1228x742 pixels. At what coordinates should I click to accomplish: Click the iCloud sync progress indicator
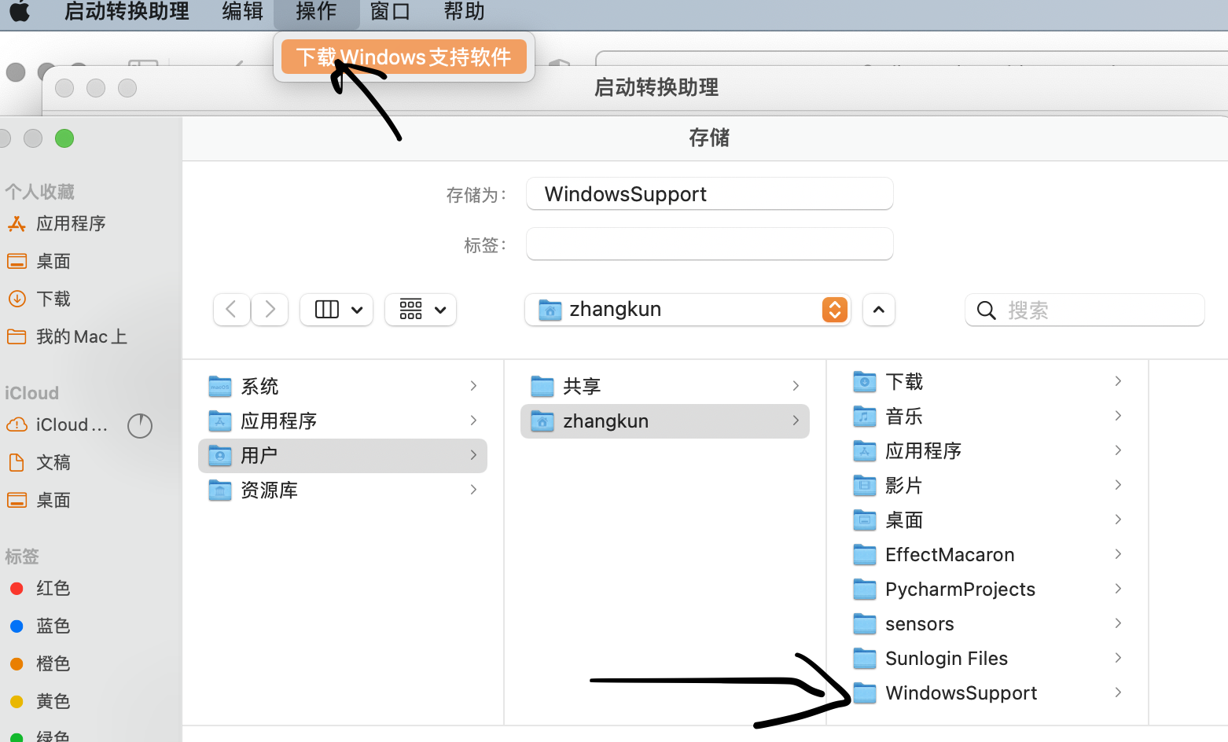pyautogui.click(x=140, y=426)
